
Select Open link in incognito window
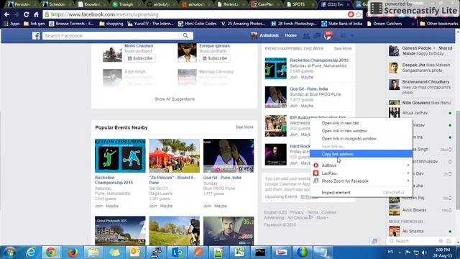[361, 139]
